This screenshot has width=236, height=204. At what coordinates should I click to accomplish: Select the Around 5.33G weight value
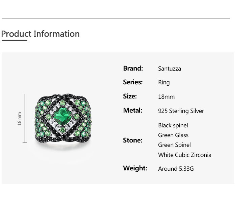click(x=176, y=169)
